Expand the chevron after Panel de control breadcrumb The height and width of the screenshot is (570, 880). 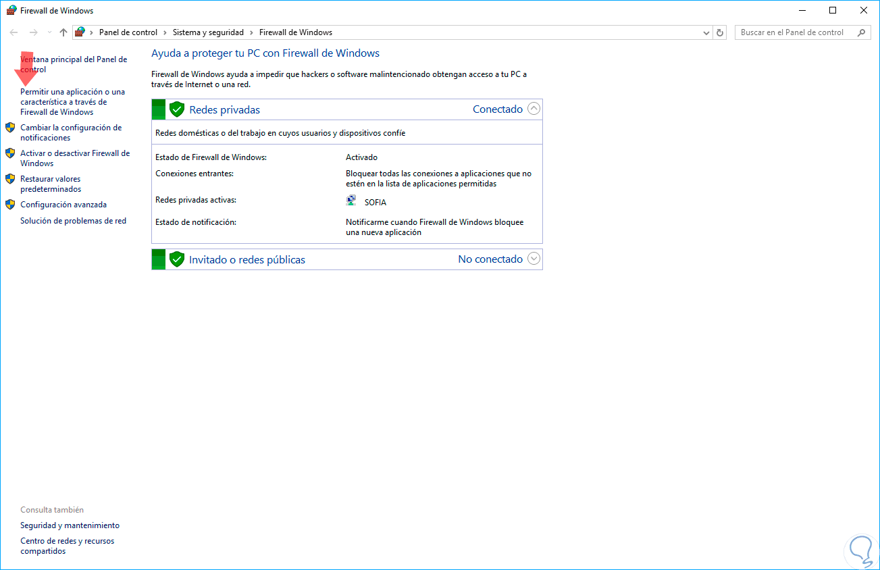click(165, 32)
